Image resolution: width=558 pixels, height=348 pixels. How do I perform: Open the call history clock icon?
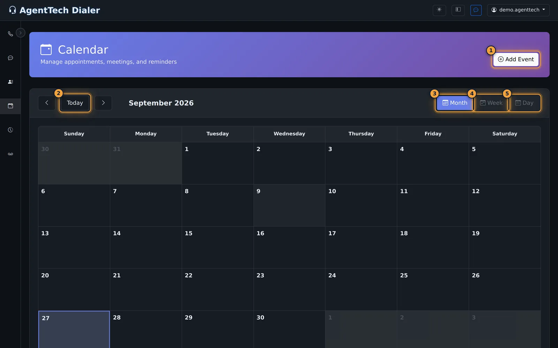point(10,130)
